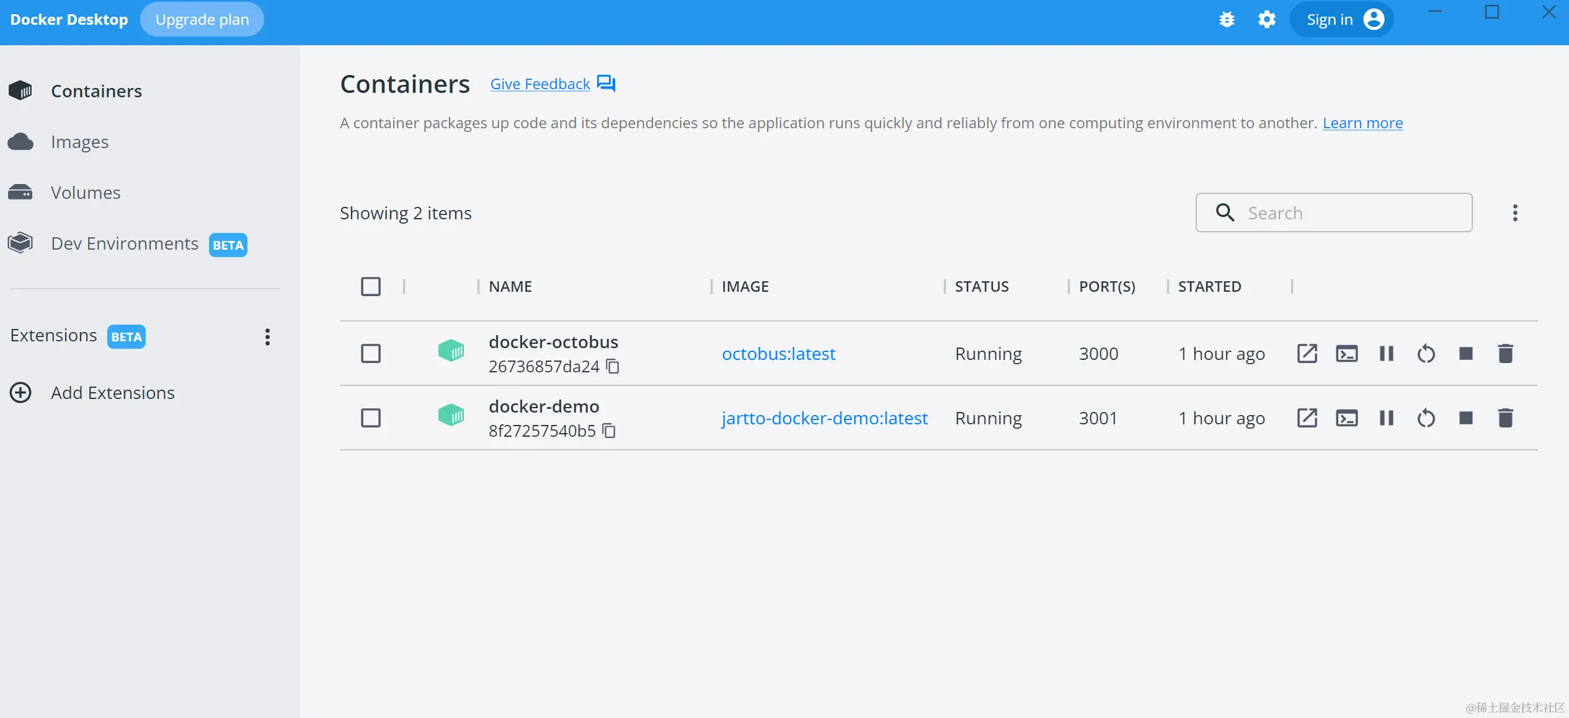Open docker-octobus in browser
The width and height of the screenshot is (1569, 718).
click(x=1307, y=353)
